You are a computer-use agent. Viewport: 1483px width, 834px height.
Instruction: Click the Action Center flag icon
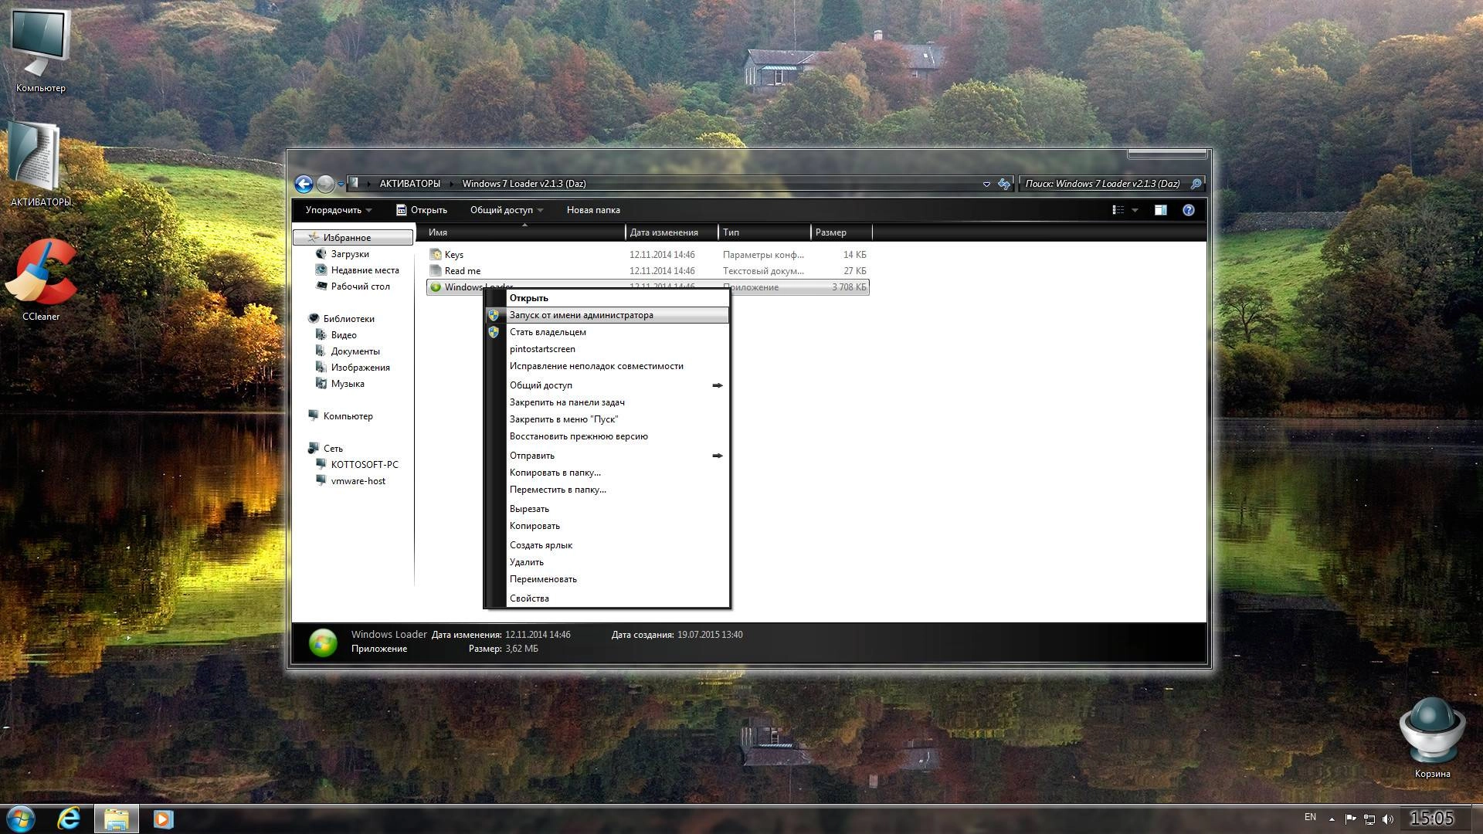[x=1351, y=819]
